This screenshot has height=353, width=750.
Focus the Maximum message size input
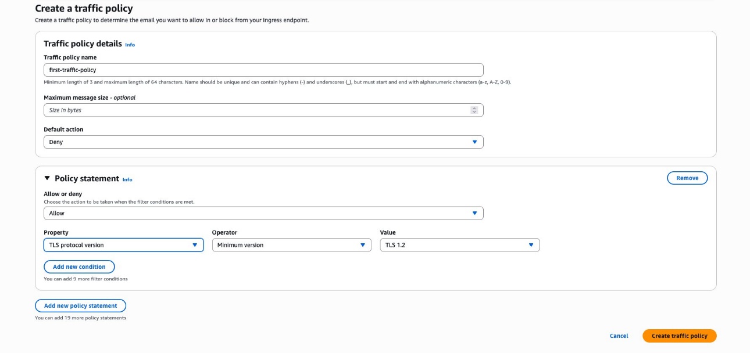256,110
